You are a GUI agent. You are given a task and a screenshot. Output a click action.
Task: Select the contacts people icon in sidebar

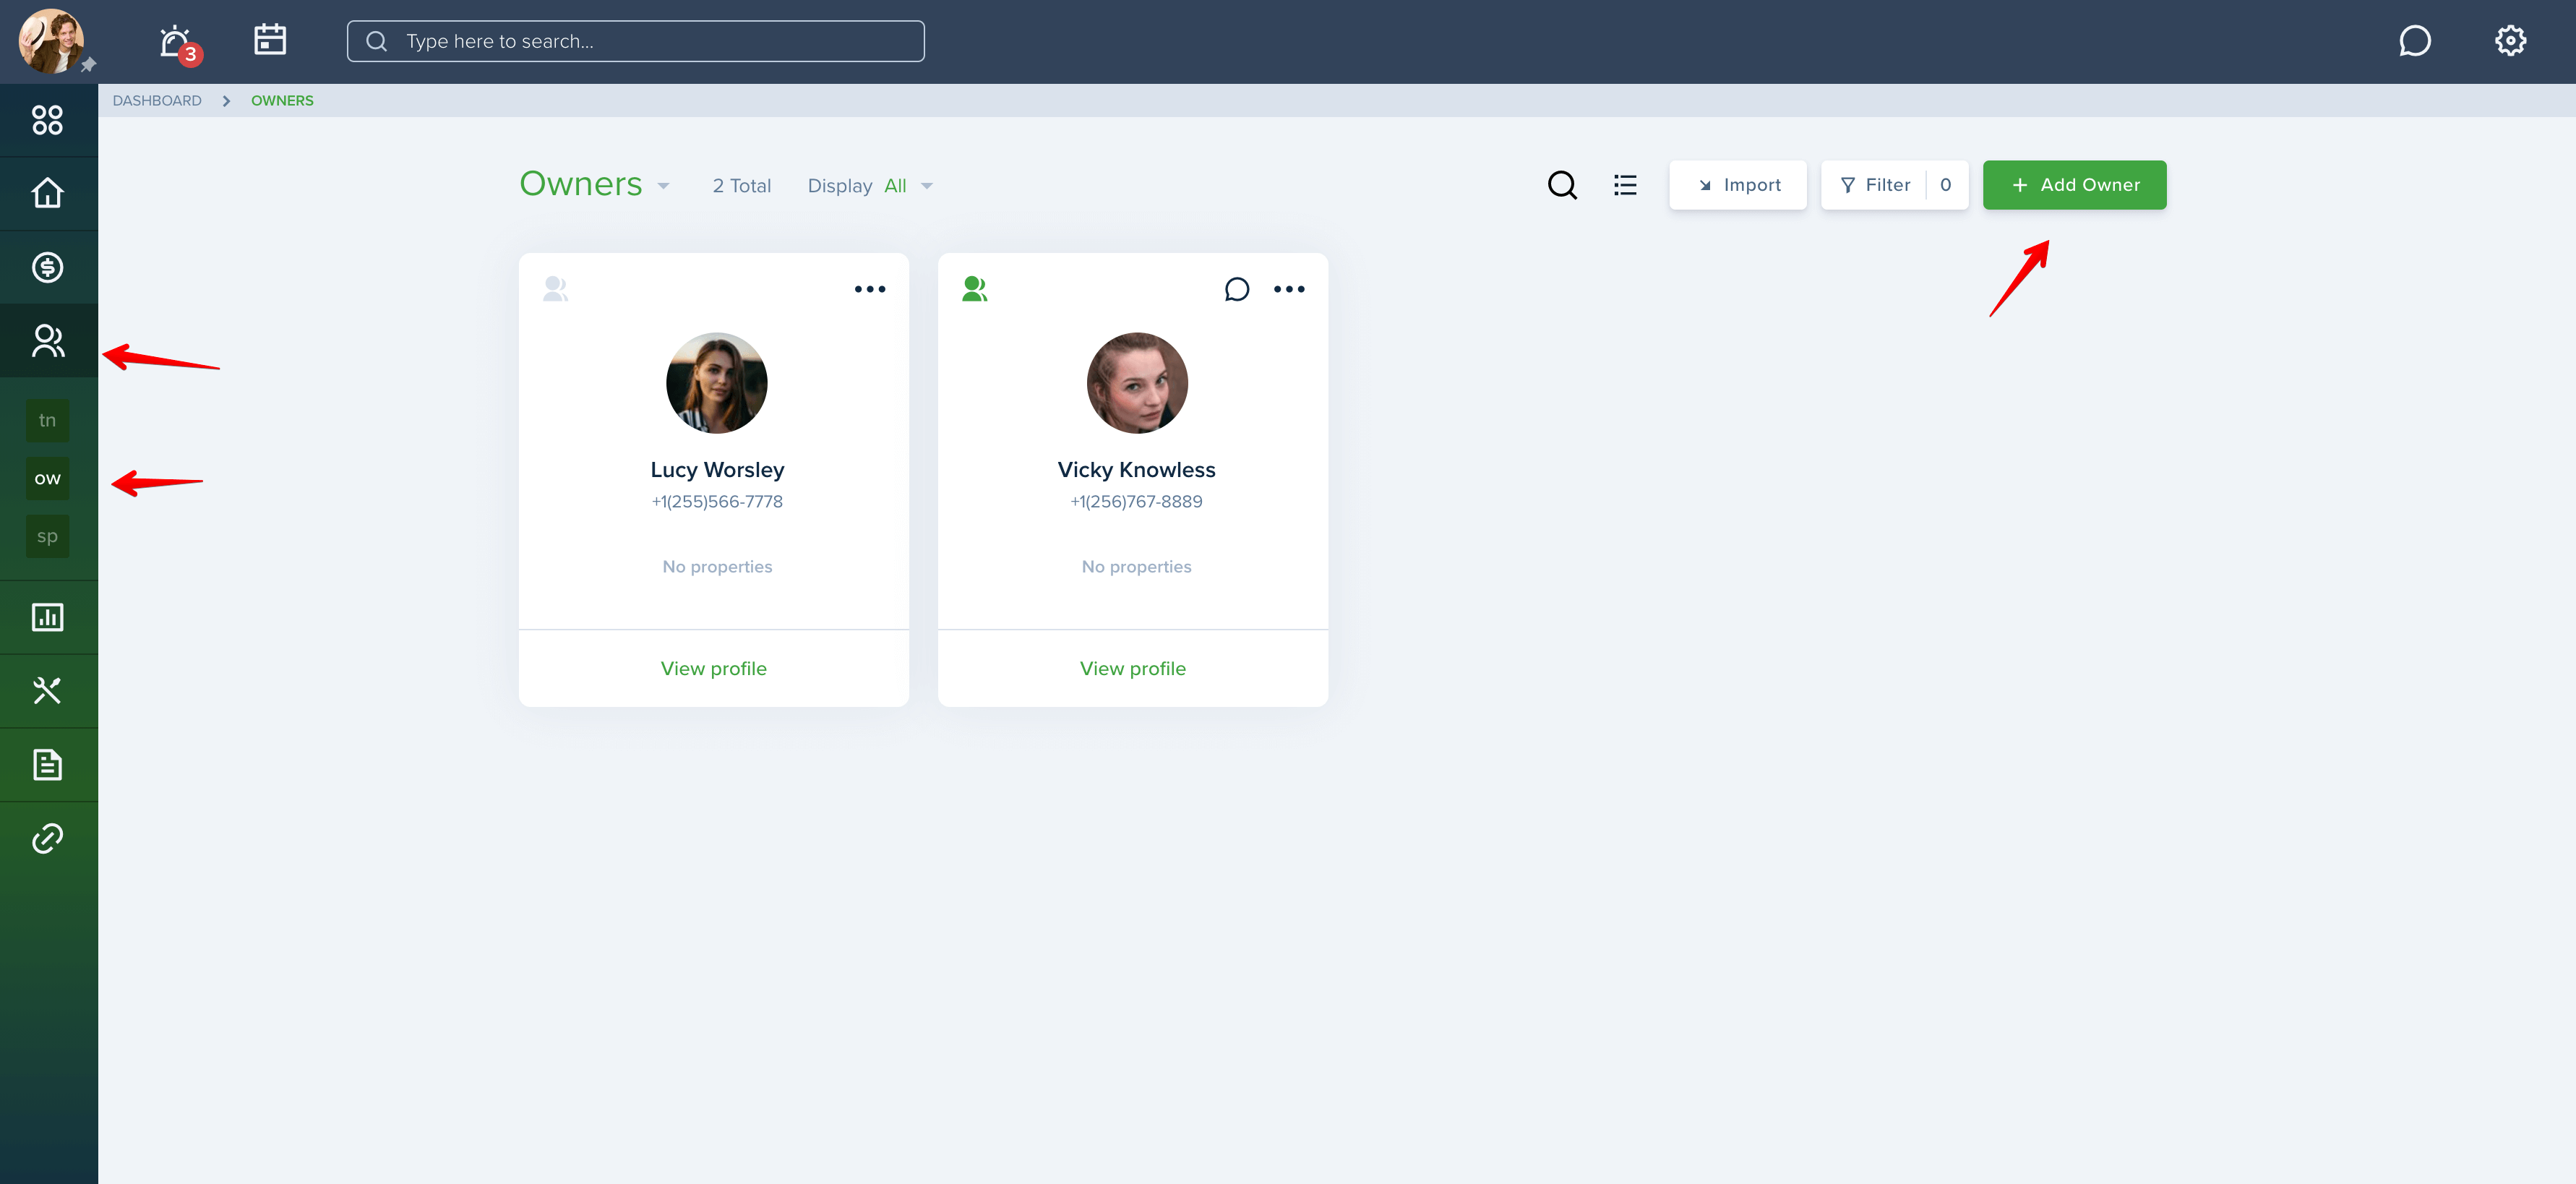click(x=48, y=341)
